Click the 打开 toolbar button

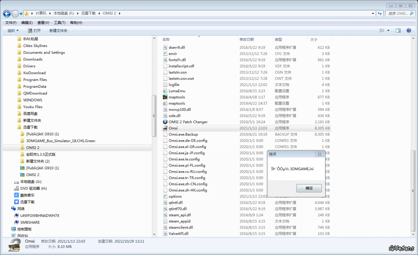point(34,30)
